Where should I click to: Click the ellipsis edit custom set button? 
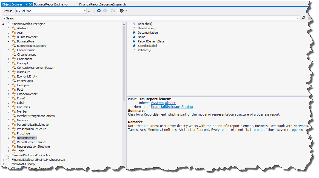(x=90, y=11)
